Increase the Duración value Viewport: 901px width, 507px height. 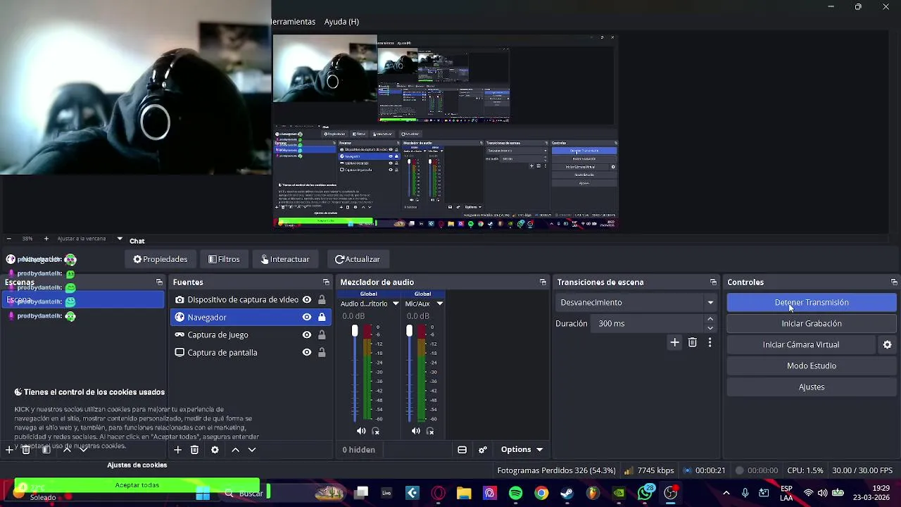click(x=710, y=319)
